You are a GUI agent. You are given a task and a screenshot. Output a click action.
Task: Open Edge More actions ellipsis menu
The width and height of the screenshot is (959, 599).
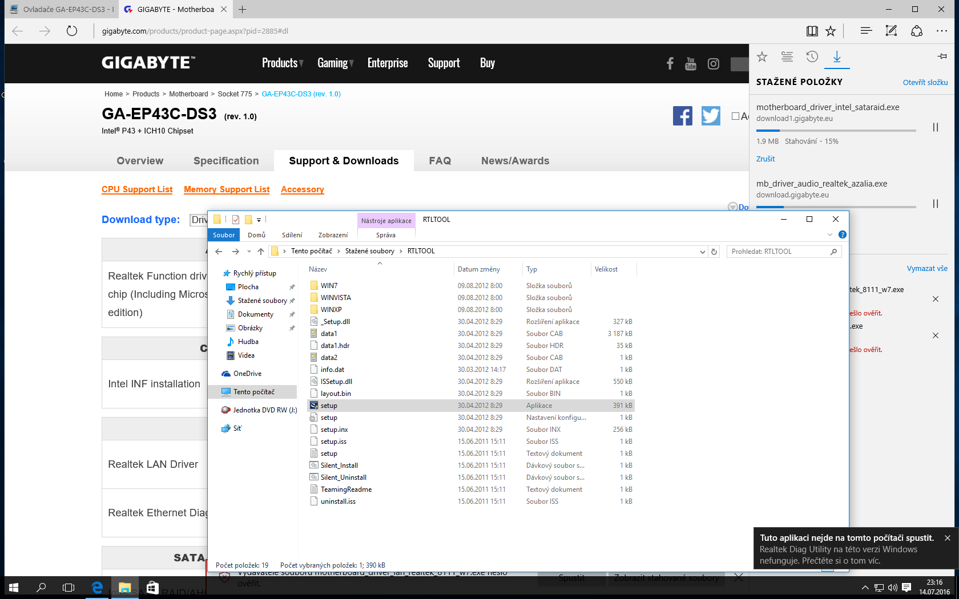(942, 31)
